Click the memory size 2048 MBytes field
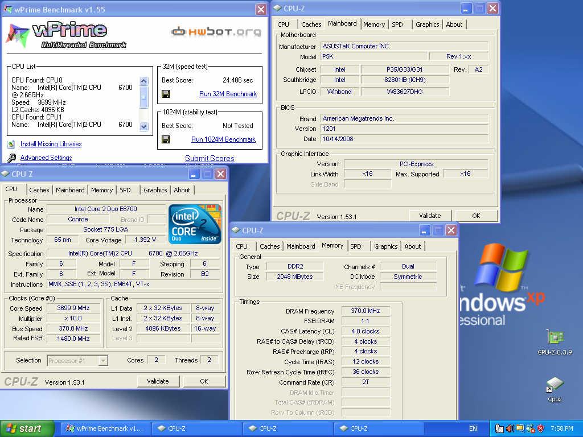 tap(295, 277)
